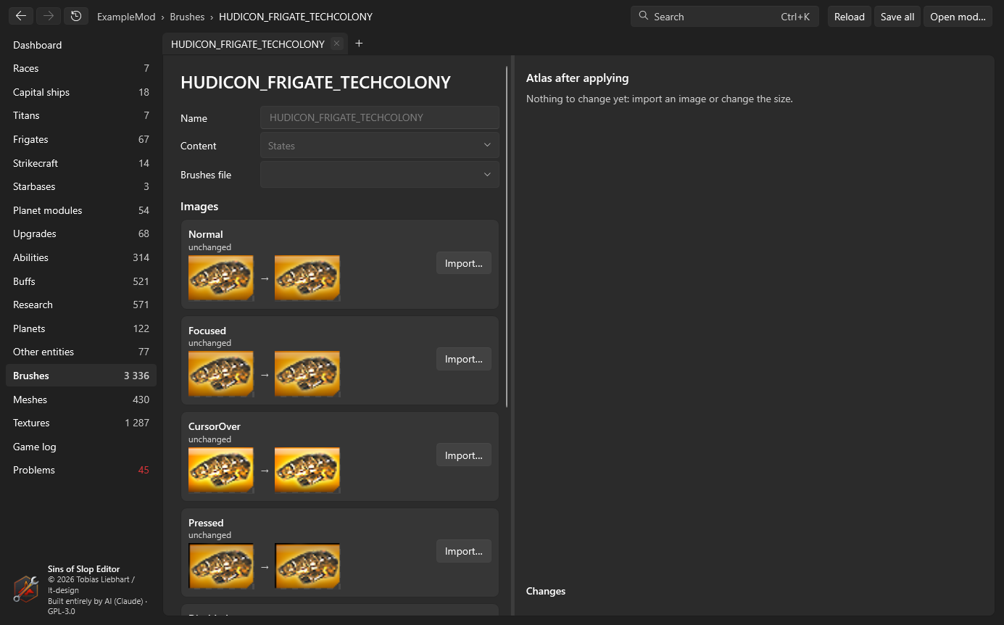Screen dimensions: 1004x625
Task: Open the Abilities section
Action: (81, 257)
